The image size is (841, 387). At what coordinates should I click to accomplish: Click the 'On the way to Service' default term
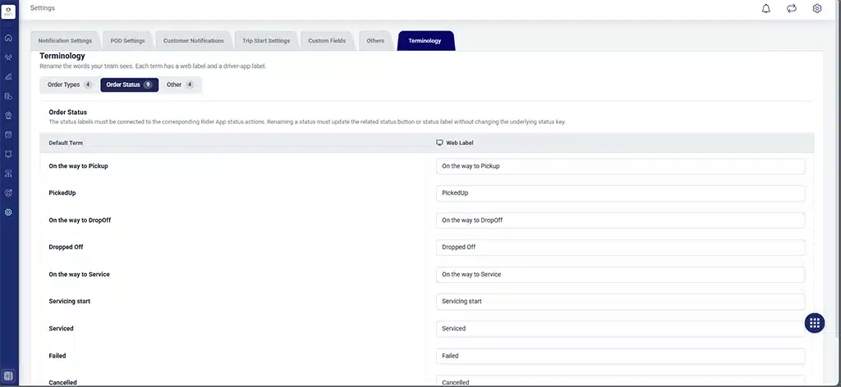tap(80, 274)
